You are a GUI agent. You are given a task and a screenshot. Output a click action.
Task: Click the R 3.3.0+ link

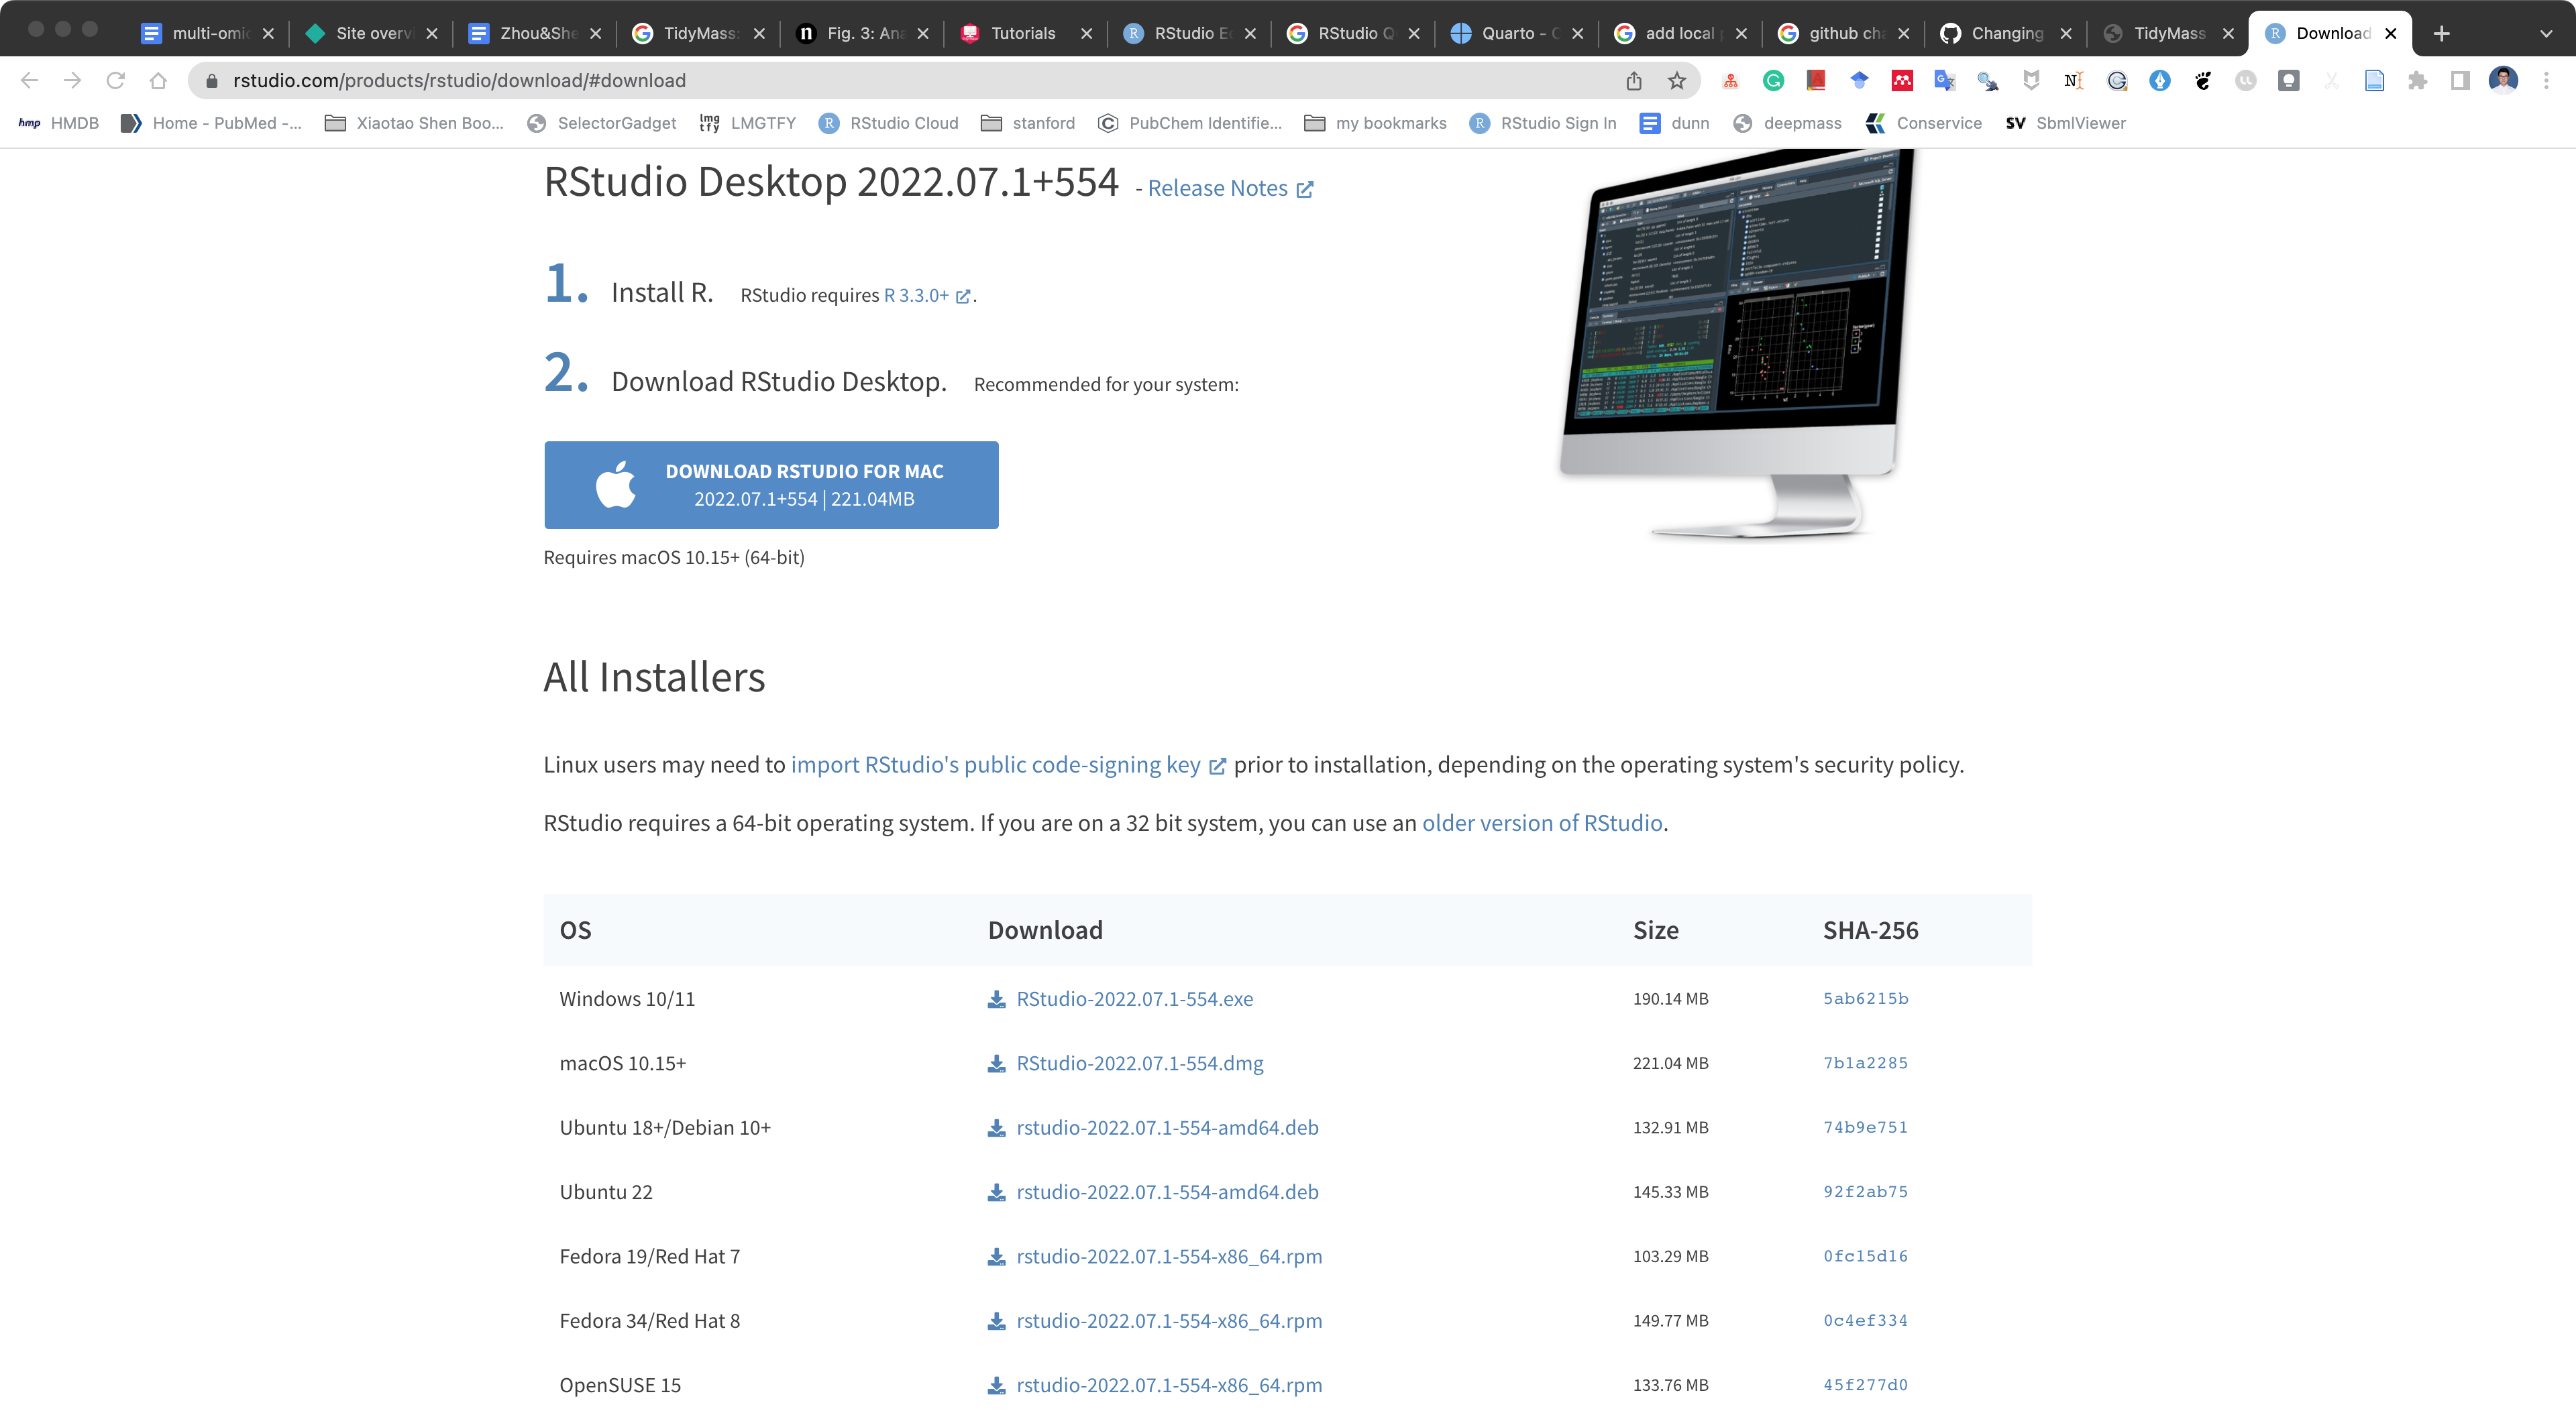[x=916, y=295]
